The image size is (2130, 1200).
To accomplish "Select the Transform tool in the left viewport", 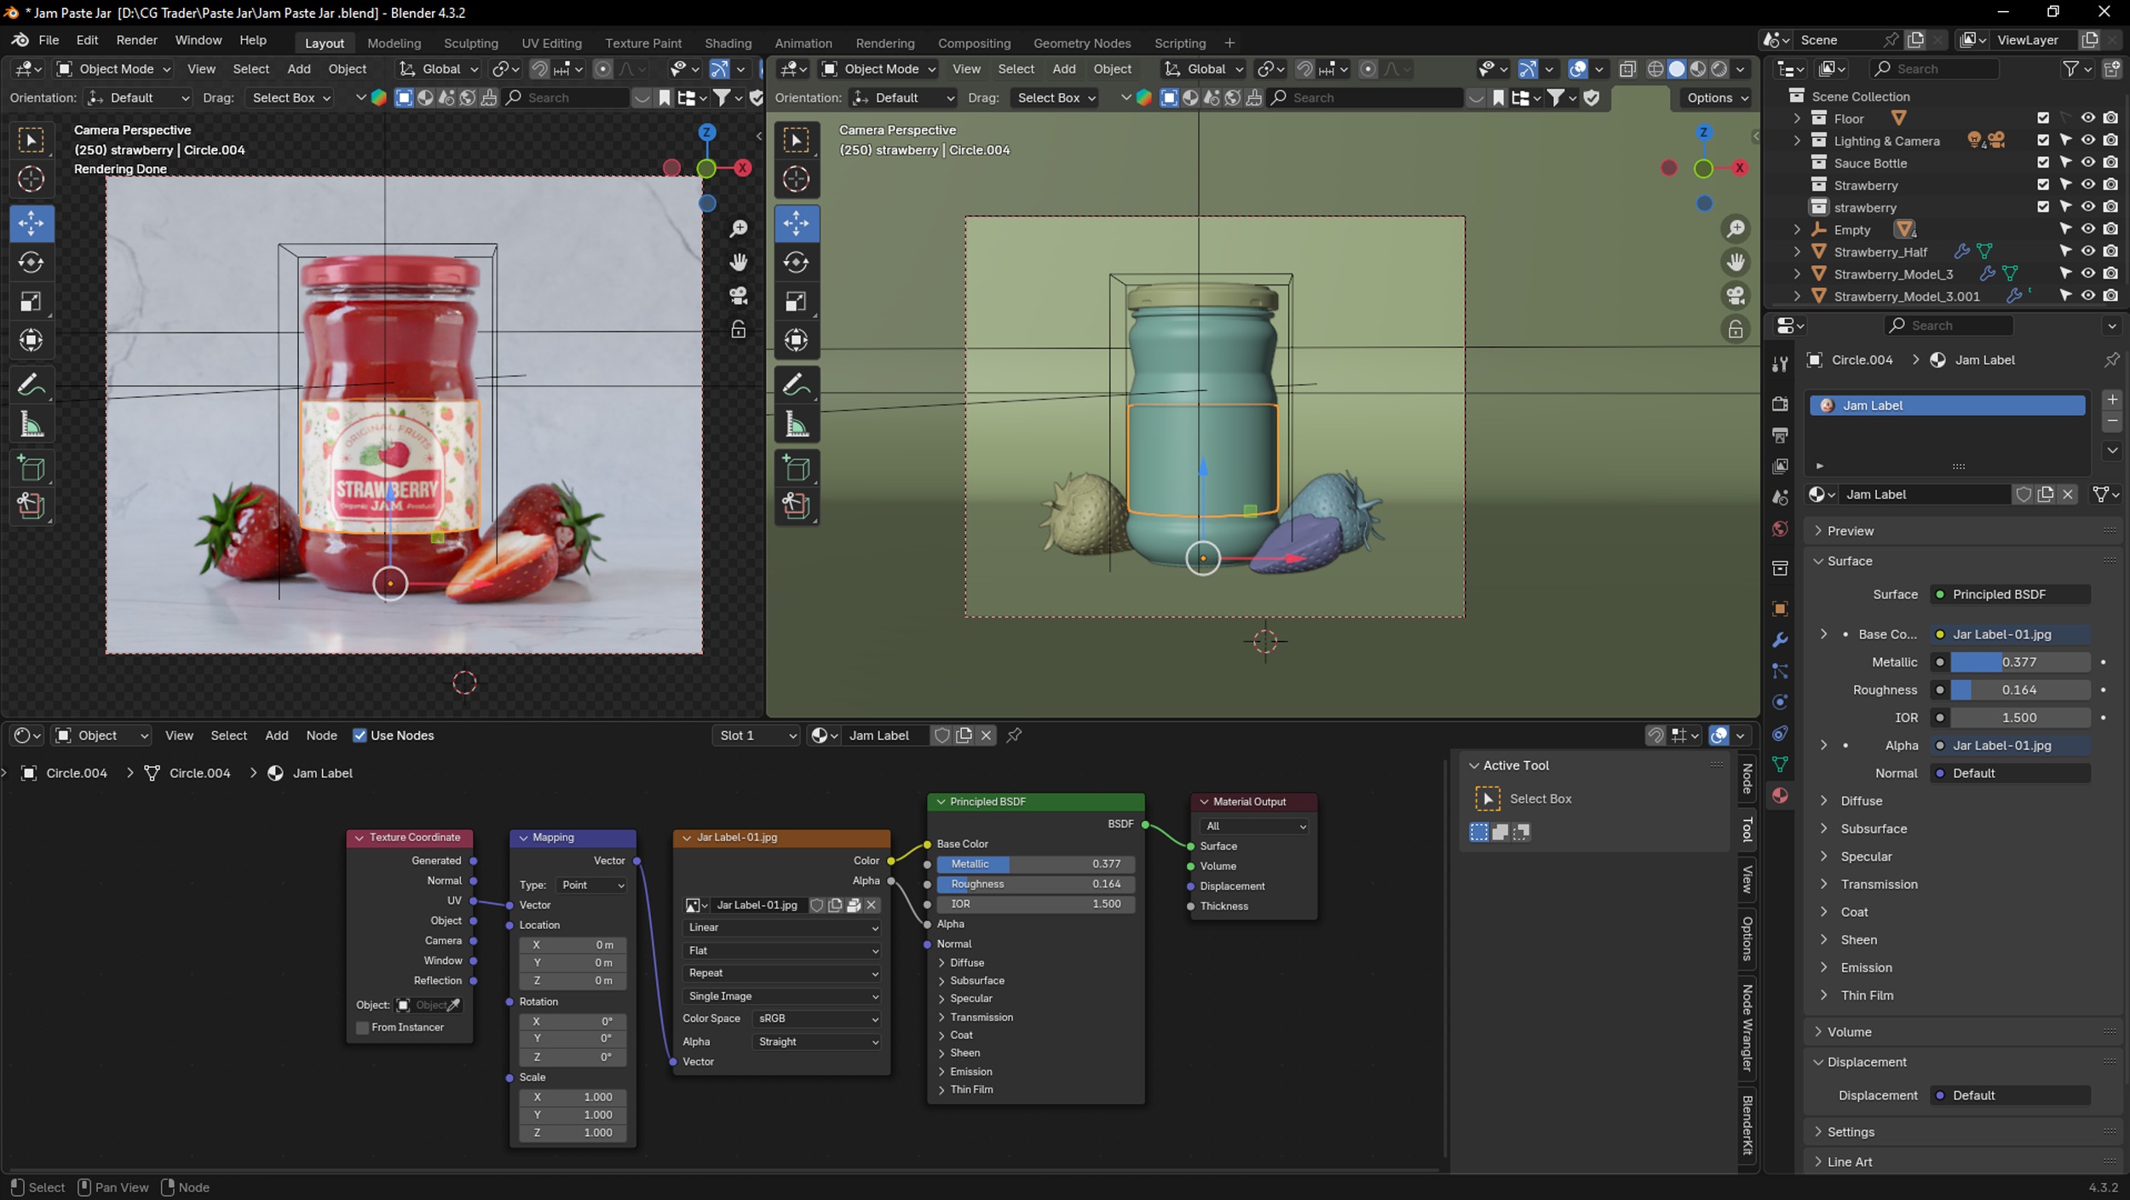I will [32, 341].
